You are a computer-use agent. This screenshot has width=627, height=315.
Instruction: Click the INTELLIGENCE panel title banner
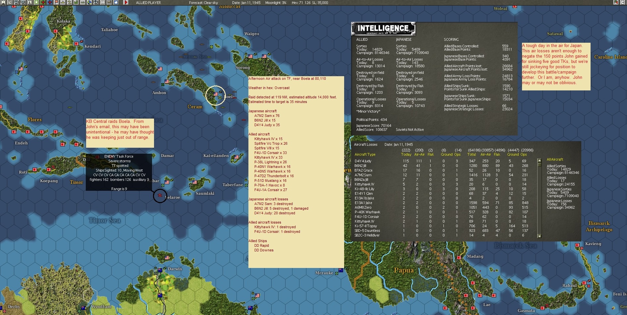[x=383, y=28]
